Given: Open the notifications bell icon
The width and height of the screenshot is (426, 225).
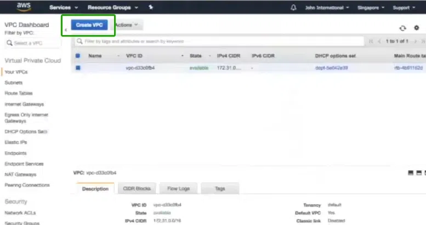Looking at the screenshot, I should tap(293, 8).
